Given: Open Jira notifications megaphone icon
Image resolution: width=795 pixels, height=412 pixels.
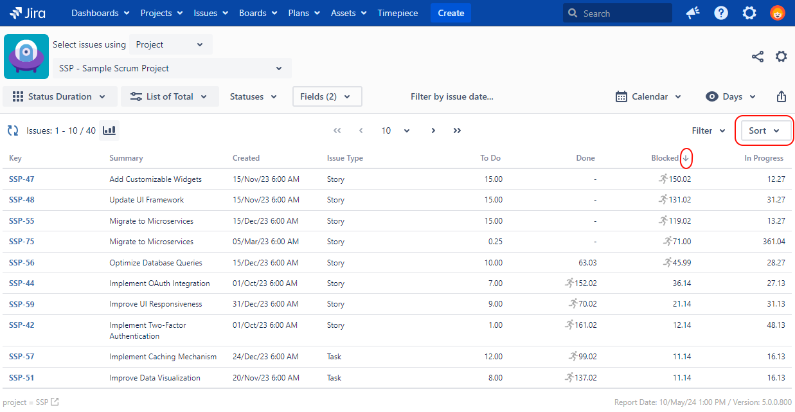Looking at the screenshot, I should pyautogui.click(x=693, y=13).
